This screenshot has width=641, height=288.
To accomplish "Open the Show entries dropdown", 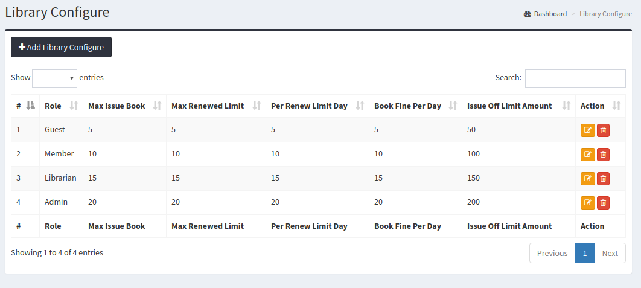I will click(54, 78).
